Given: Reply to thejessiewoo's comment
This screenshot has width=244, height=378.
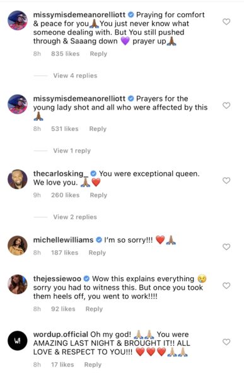Looking at the screenshot, I should [x=94, y=309].
